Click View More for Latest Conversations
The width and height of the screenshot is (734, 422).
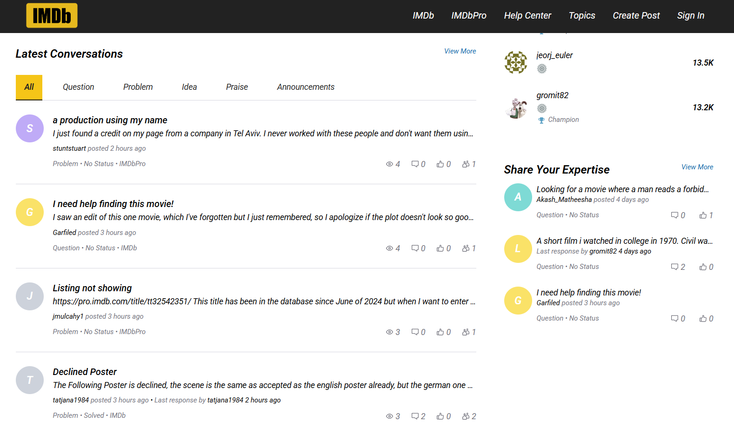[x=460, y=51]
